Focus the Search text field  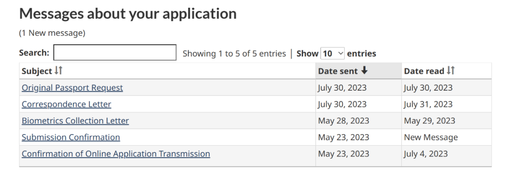click(x=115, y=53)
